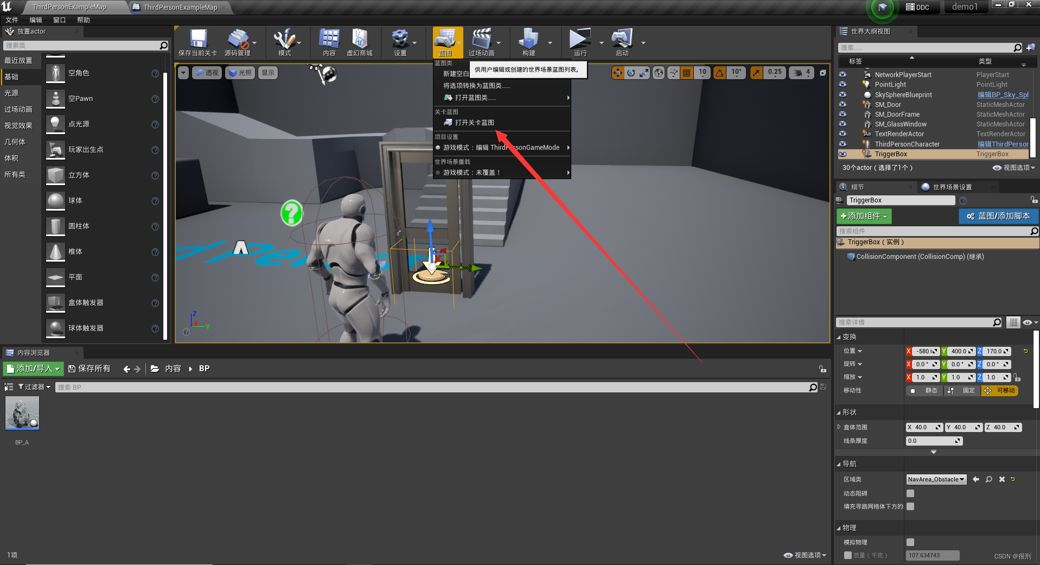Enable the Dynamic Obstacle checkbox
This screenshot has width=1040, height=565.
[x=910, y=493]
